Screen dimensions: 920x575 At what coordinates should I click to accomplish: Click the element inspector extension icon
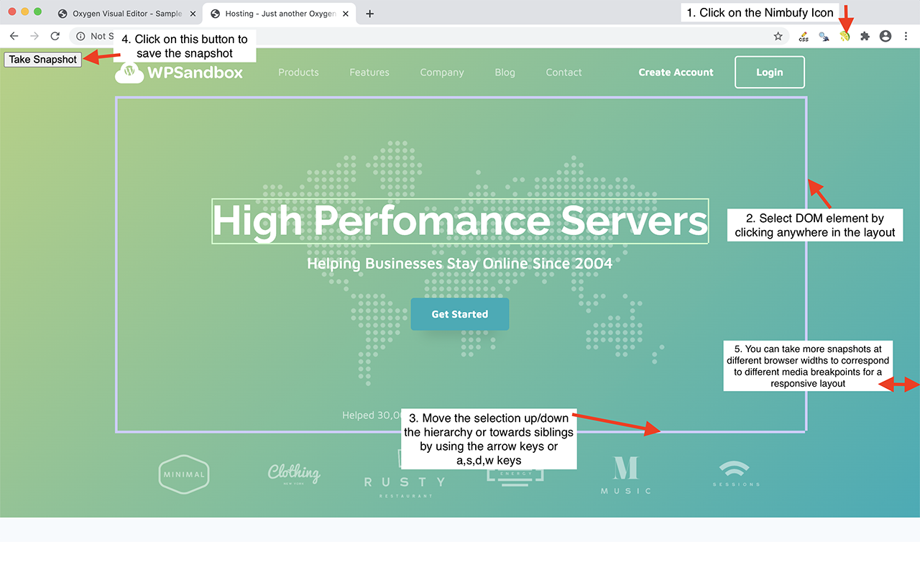(x=824, y=36)
